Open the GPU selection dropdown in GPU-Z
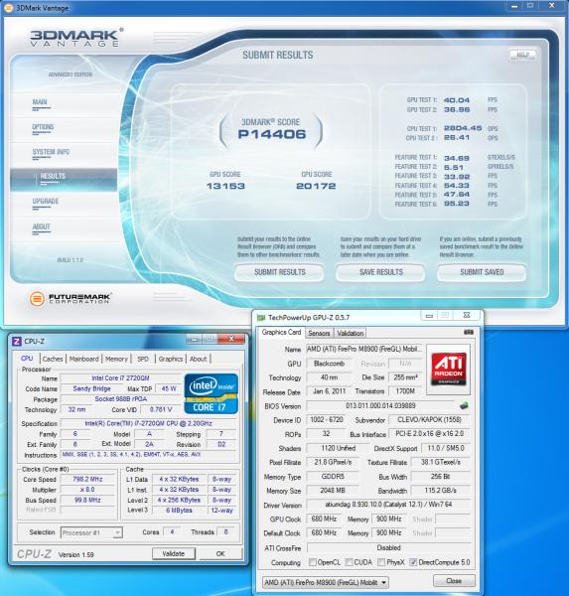Image resolution: width=569 pixels, height=596 pixels. click(x=326, y=582)
